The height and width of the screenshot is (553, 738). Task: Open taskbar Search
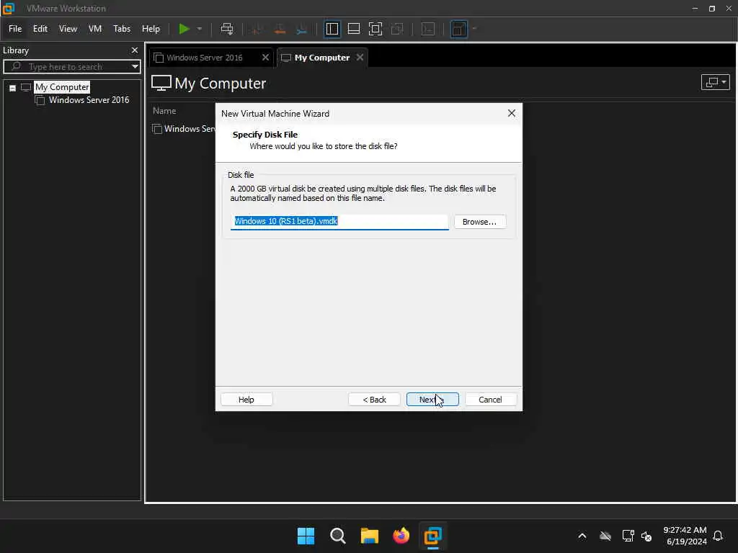[x=337, y=536]
